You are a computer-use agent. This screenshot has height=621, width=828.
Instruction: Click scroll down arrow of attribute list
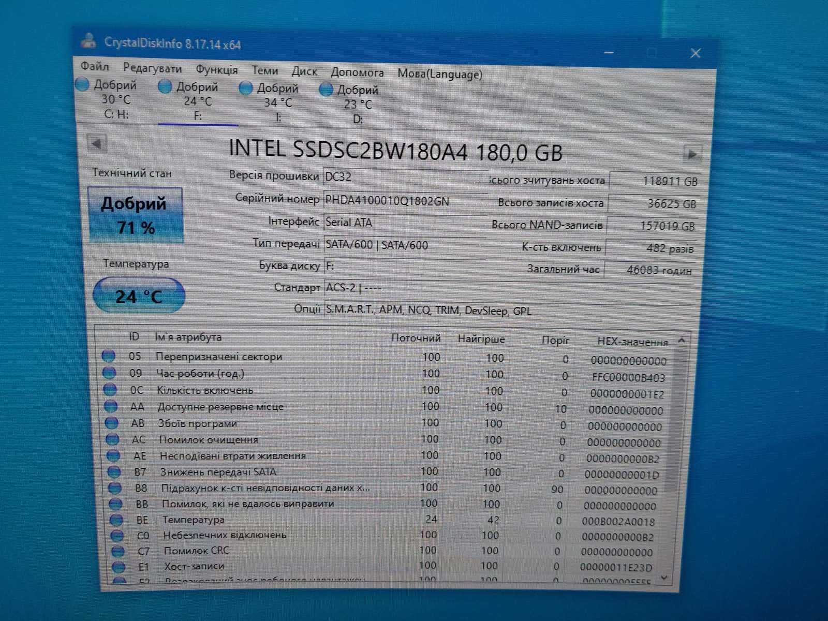point(664,578)
